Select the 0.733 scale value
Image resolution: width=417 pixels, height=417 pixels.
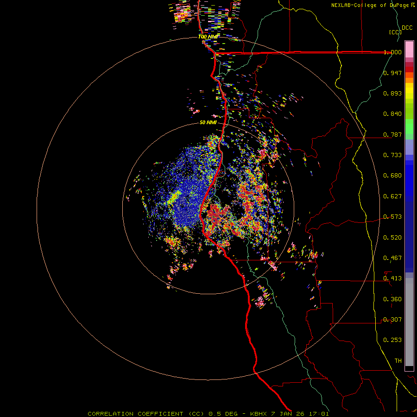(392, 155)
